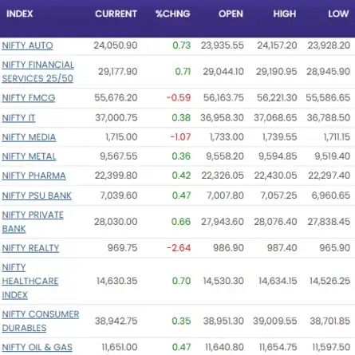The height and width of the screenshot is (355, 355).
Task: Open NIFTY HEALTHCARE INDEX link
Action: [x=30, y=281]
